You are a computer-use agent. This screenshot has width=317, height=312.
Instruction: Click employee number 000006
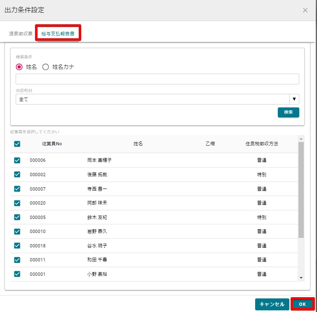click(x=38, y=160)
